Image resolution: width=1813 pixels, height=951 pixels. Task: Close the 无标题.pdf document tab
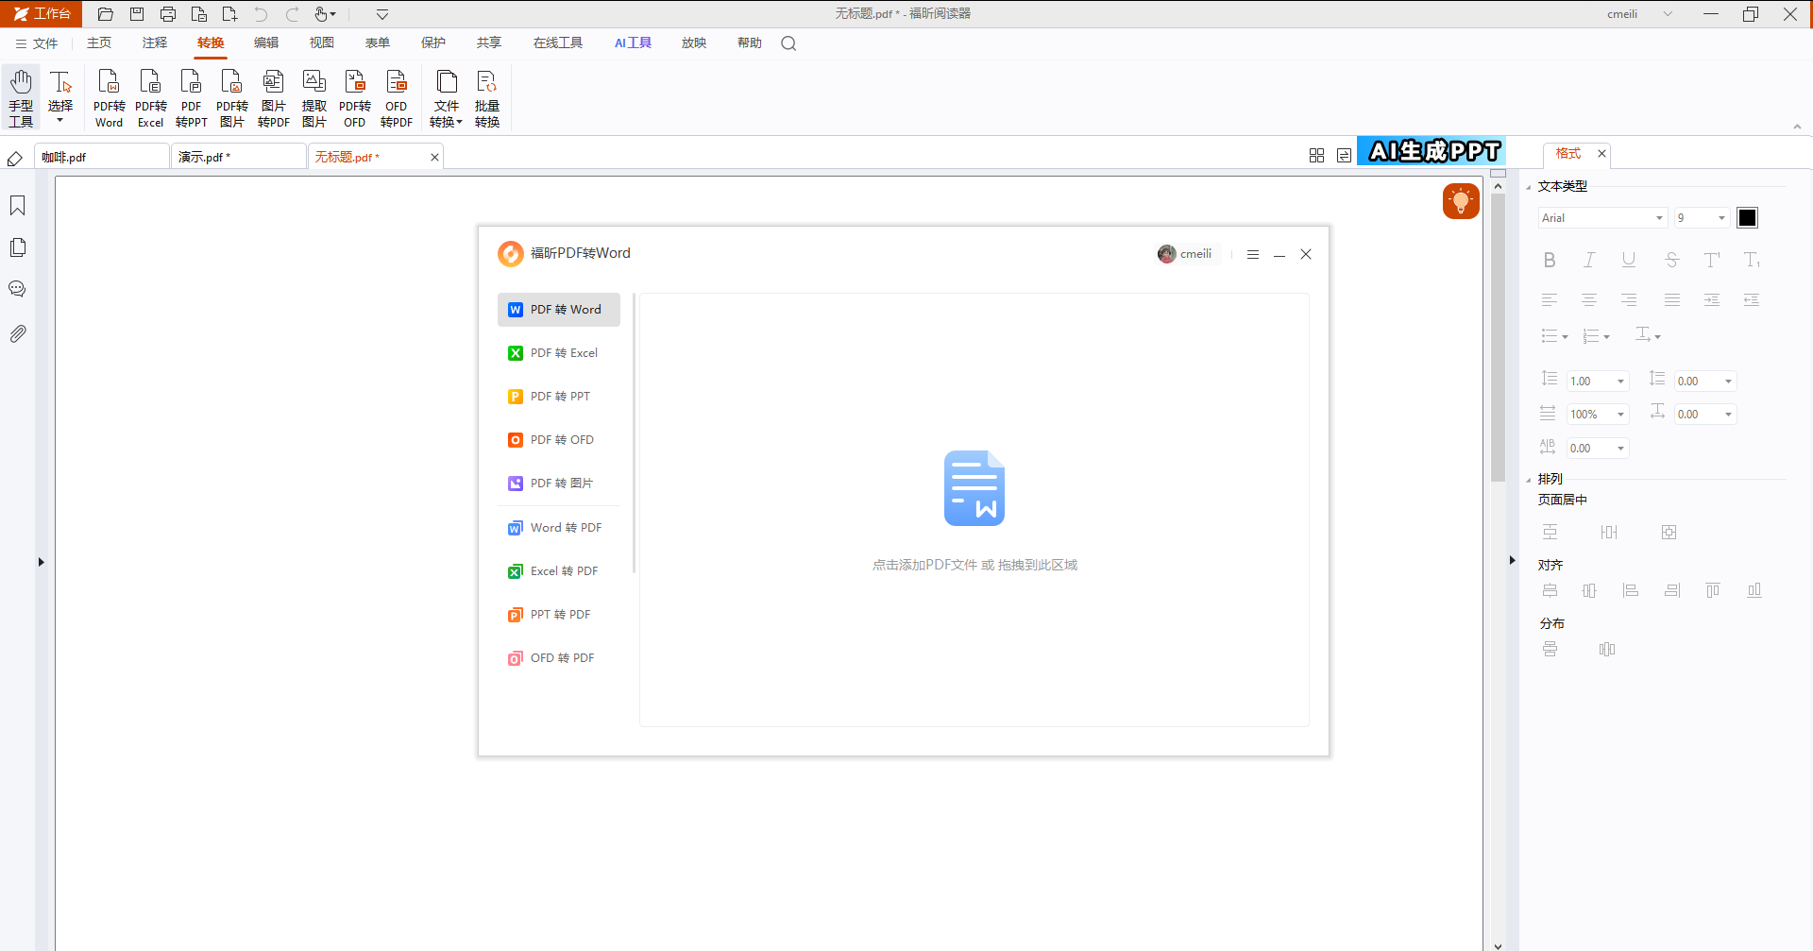coord(434,158)
